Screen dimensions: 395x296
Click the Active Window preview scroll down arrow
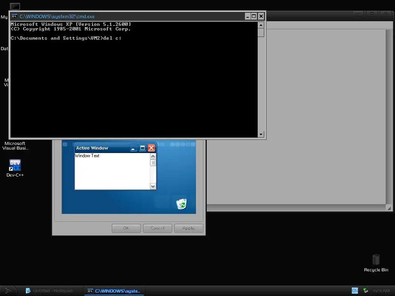click(153, 187)
